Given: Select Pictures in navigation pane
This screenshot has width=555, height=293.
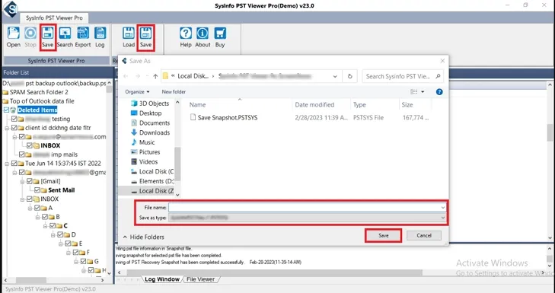Looking at the screenshot, I should (145, 151).
